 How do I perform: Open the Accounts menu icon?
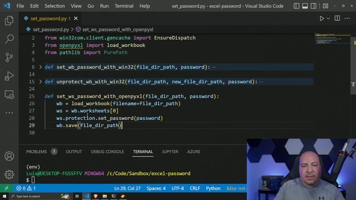tap(9, 156)
